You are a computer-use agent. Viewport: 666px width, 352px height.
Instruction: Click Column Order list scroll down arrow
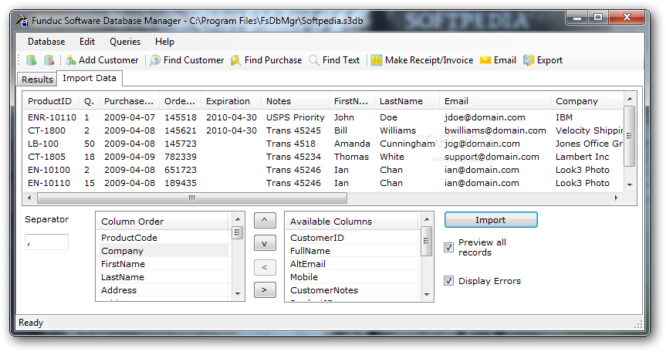[x=238, y=293]
